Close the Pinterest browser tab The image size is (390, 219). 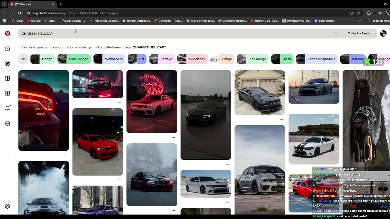[53, 4]
